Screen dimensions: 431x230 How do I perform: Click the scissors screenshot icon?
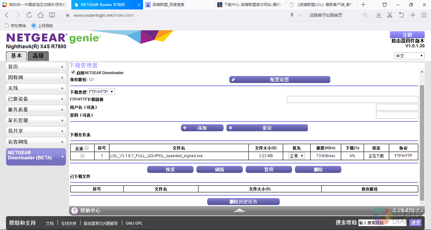(x=390, y=15)
